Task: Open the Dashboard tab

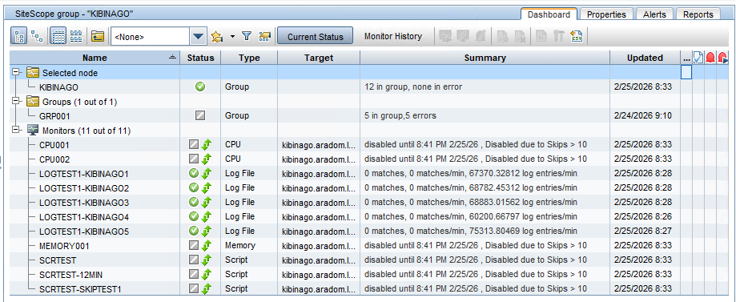Action: coord(549,14)
